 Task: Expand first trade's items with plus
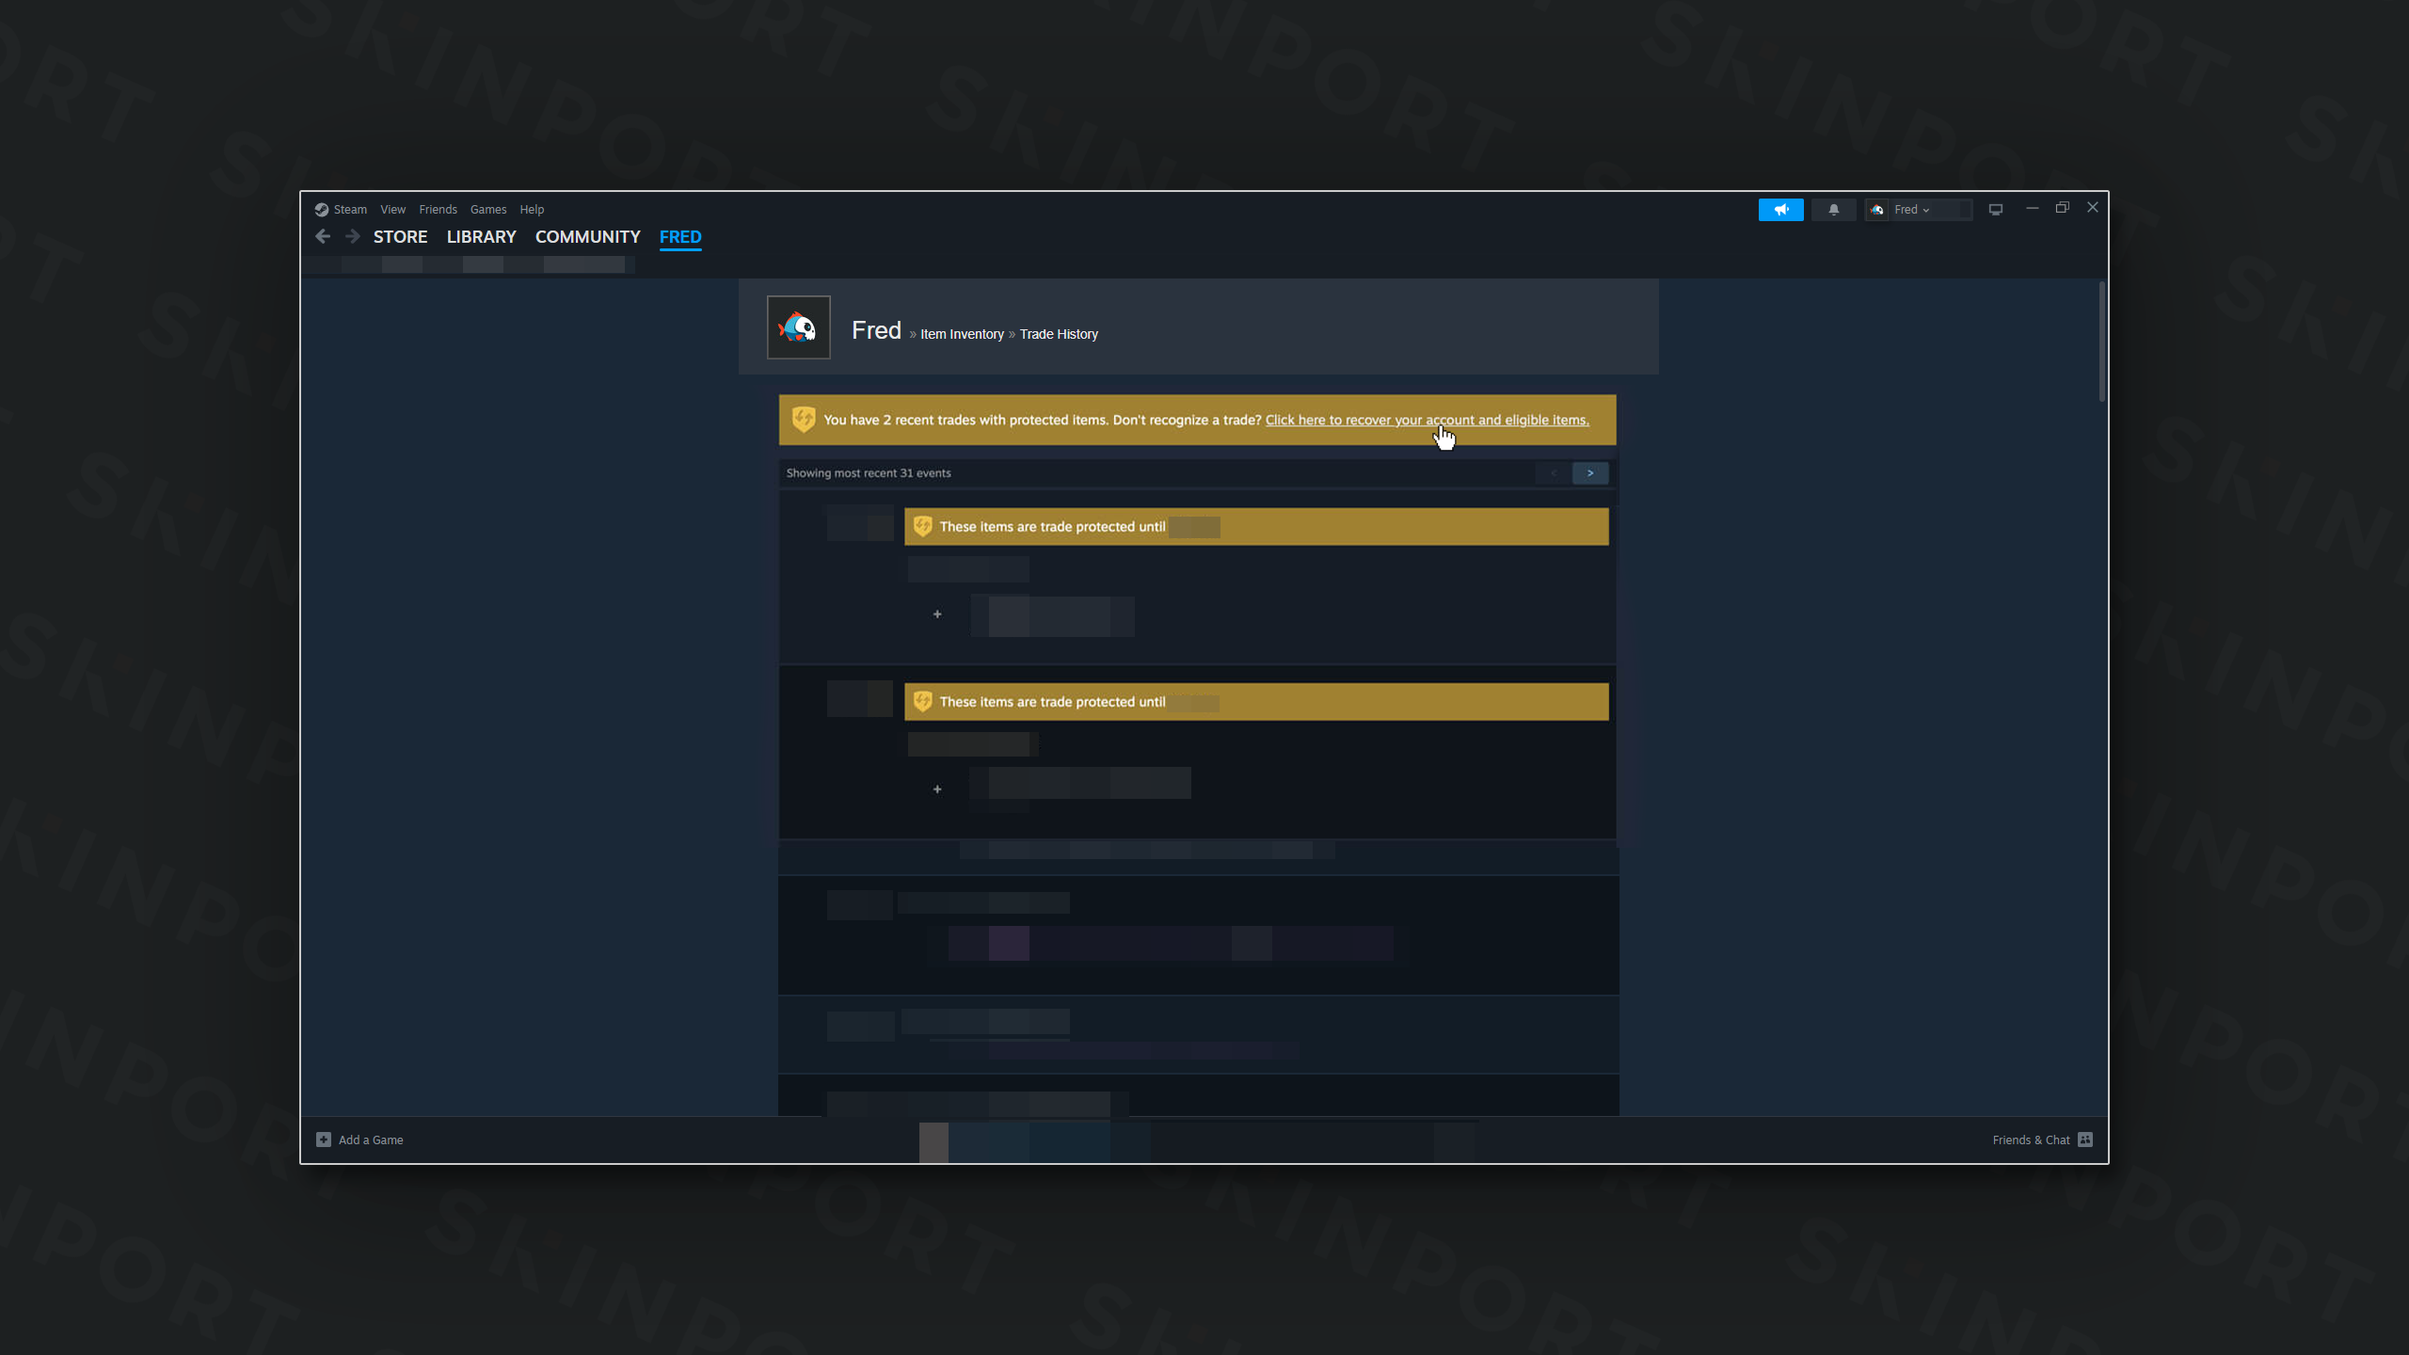[937, 614]
